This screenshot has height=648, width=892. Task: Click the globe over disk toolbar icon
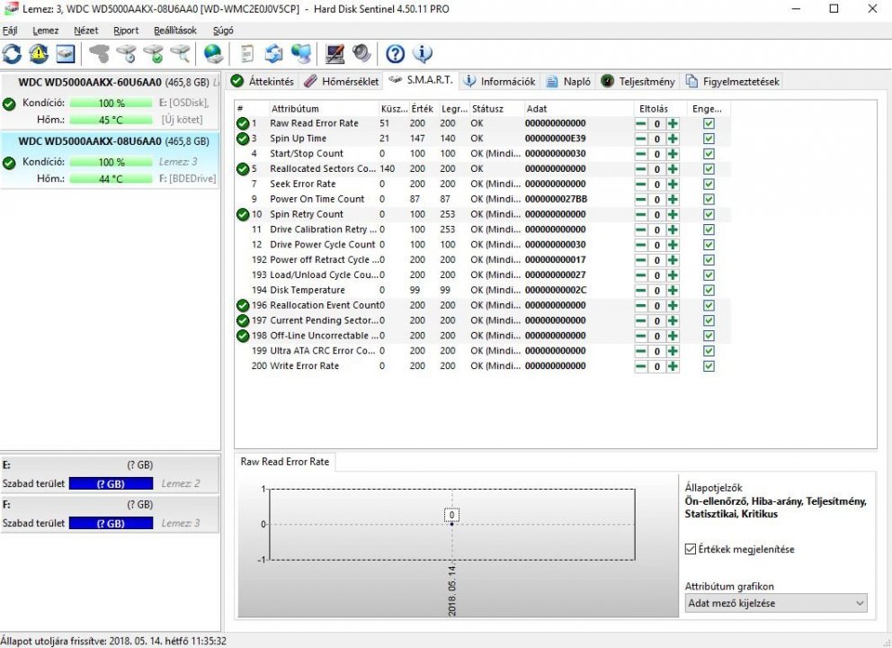point(213,54)
